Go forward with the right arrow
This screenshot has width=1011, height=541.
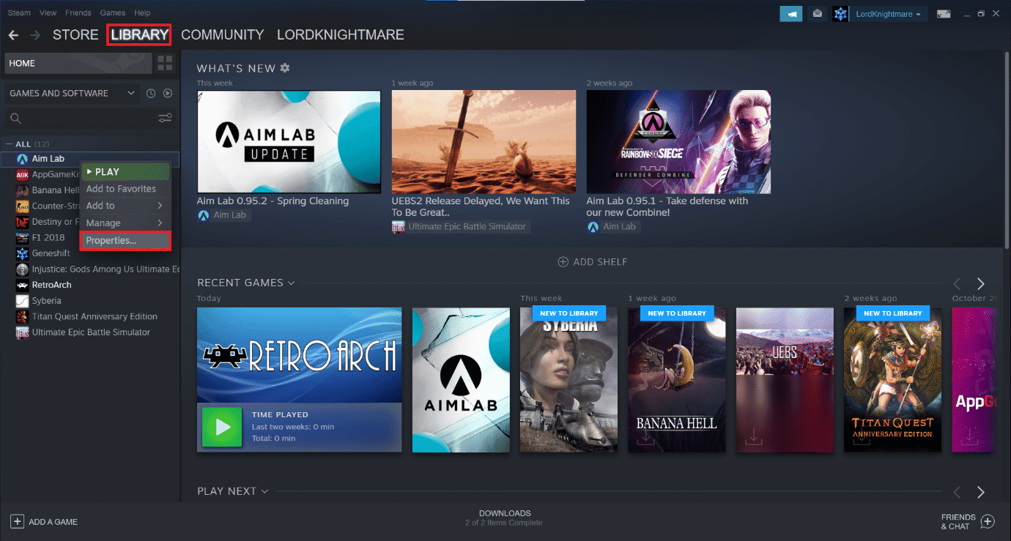tap(35, 35)
